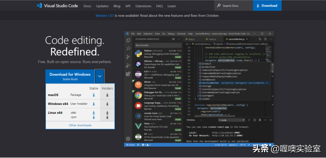Open the Version 1.51 link

click(x=104, y=16)
